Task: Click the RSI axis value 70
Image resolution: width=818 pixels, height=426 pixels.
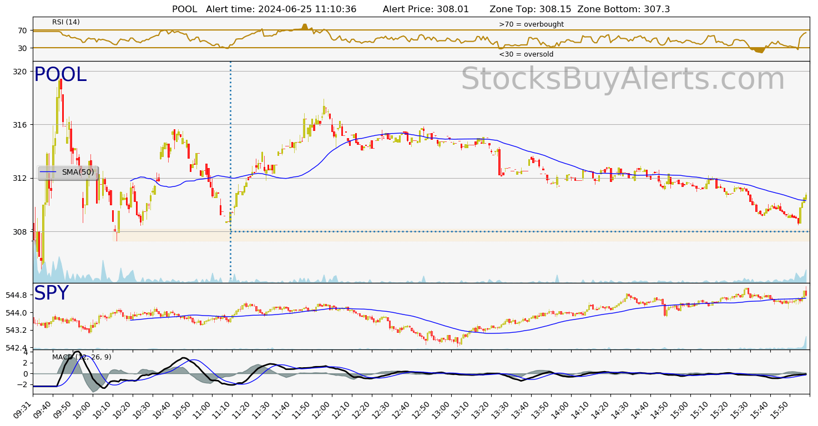Action: [x=23, y=31]
